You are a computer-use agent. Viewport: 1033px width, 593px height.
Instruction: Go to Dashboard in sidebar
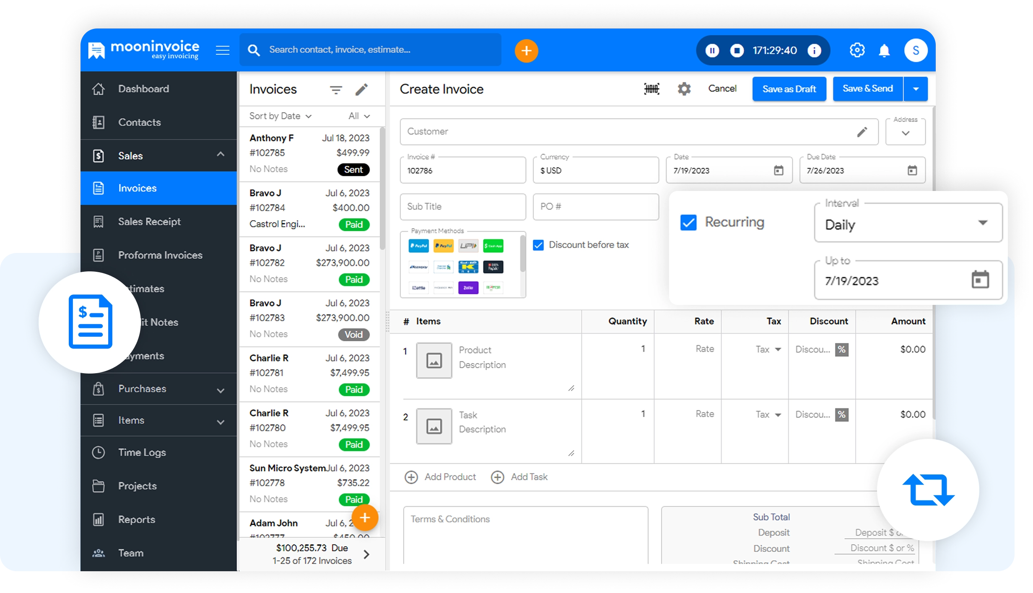point(143,89)
